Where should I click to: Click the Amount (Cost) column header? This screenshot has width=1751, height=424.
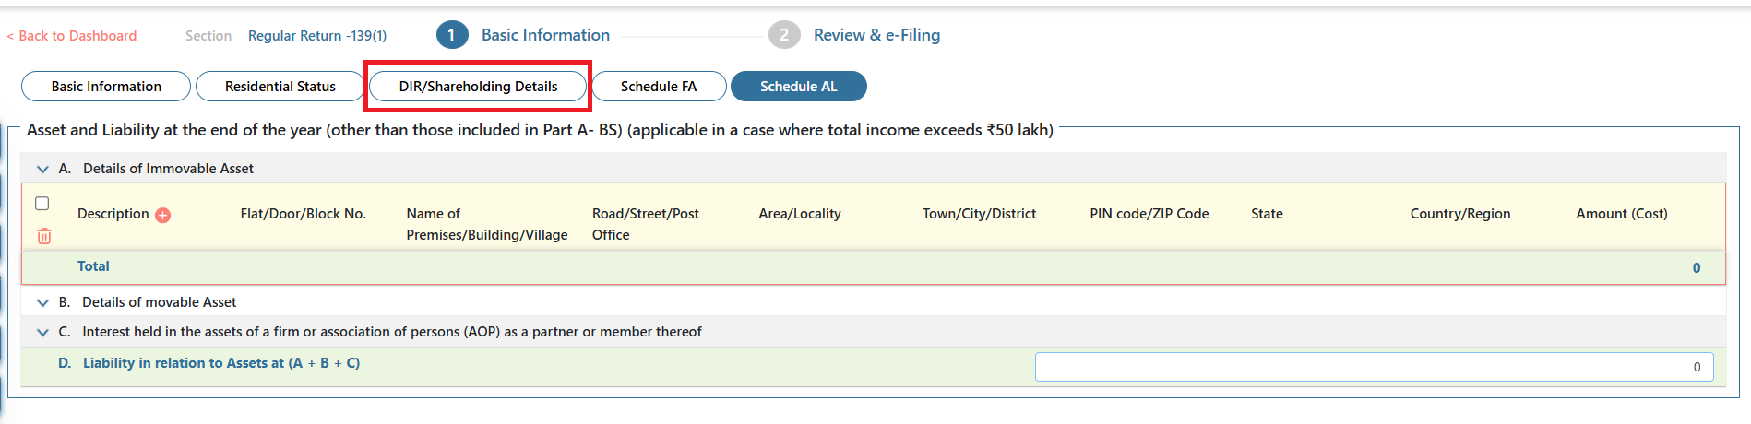1621,214
